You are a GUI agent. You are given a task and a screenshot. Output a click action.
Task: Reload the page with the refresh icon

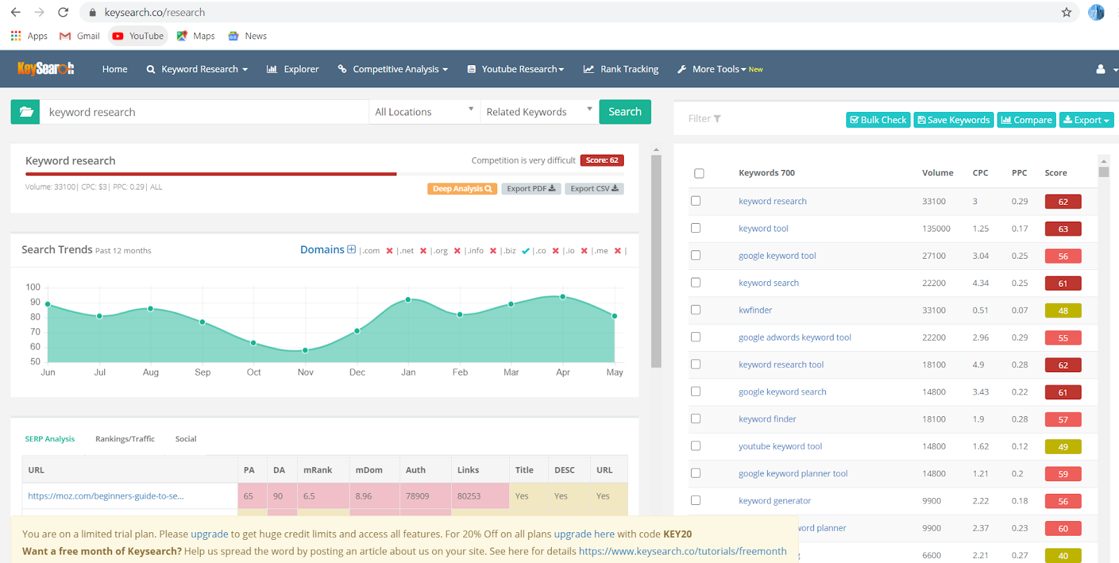click(x=63, y=12)
